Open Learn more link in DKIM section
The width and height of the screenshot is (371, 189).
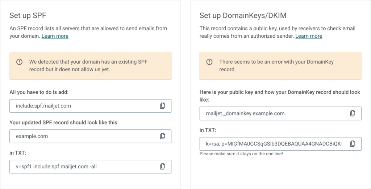[309, 36]
